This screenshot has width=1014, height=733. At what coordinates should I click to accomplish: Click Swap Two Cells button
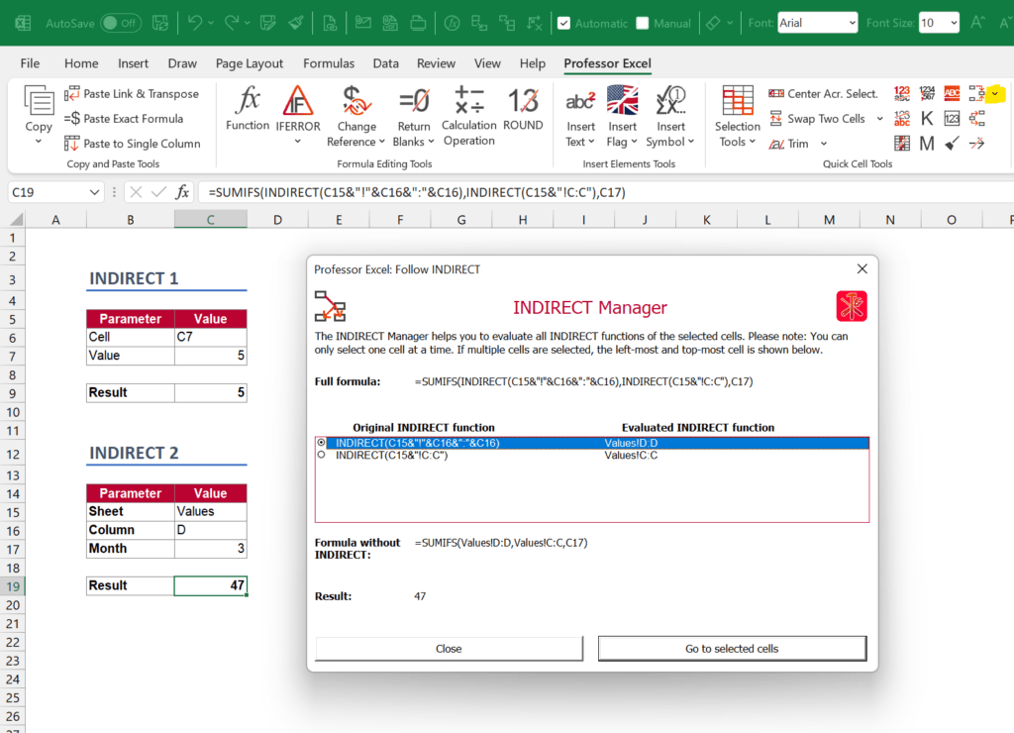point(817,119)
